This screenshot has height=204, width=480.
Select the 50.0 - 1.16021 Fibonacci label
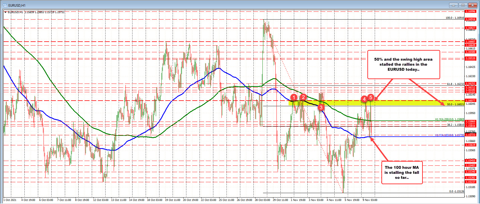455,105
